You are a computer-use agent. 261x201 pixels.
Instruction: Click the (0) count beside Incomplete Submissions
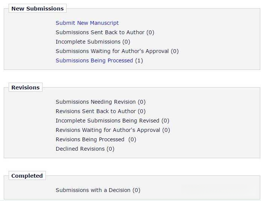(126, 42)
